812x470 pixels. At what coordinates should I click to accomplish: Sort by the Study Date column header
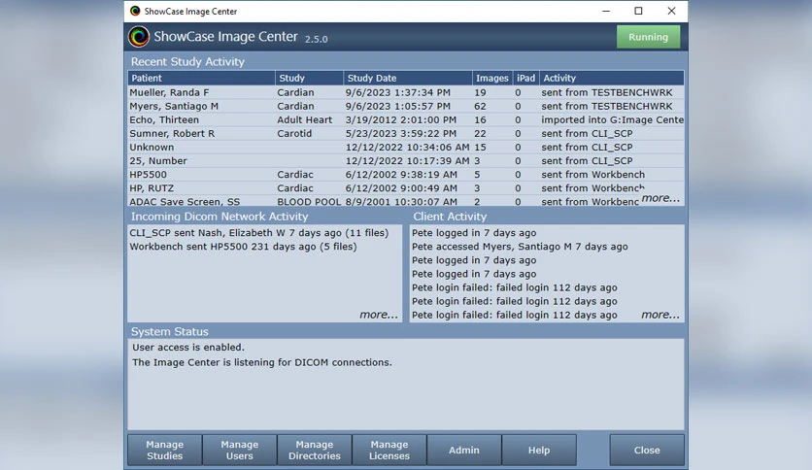(x=408, y=78)
